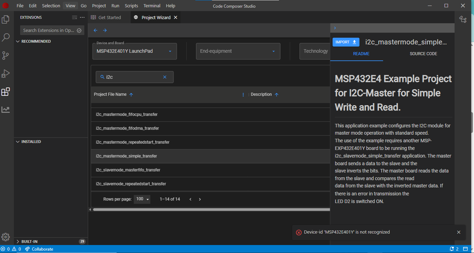Screen dimensions: 474x253
Task: Open the Device and Board dropdown
Action: 135,51
